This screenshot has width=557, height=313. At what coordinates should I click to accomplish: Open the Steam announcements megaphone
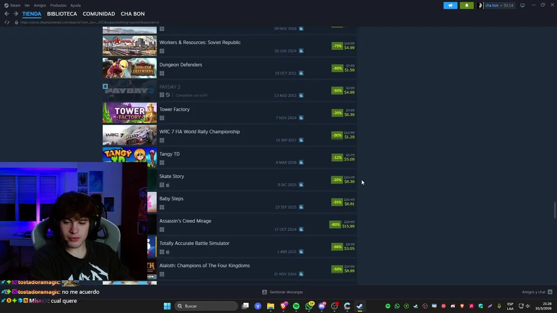[450, 5]
